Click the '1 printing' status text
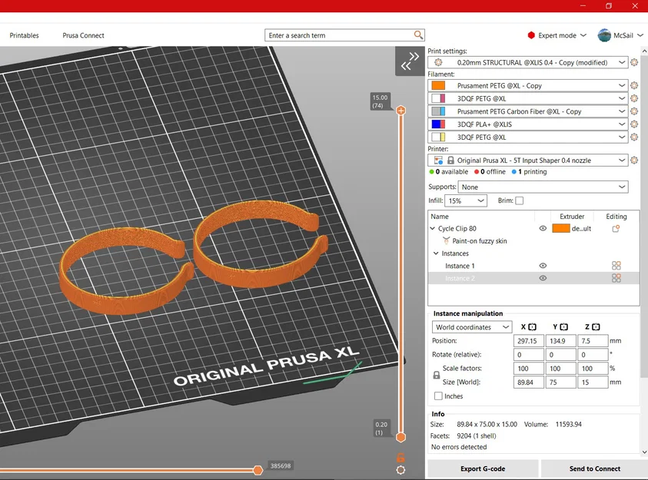The height and width of the screenshot is (480, 648). (532, 172)
